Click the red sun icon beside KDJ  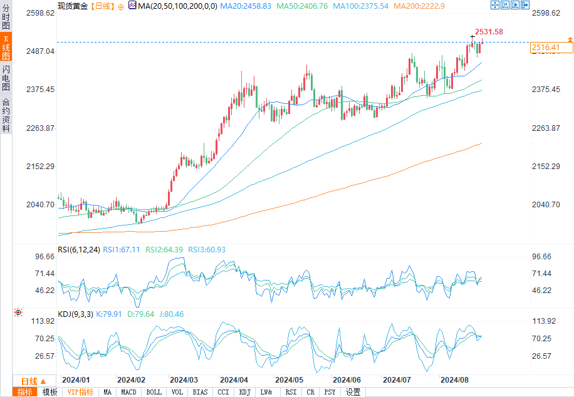(x=18, y=312)
